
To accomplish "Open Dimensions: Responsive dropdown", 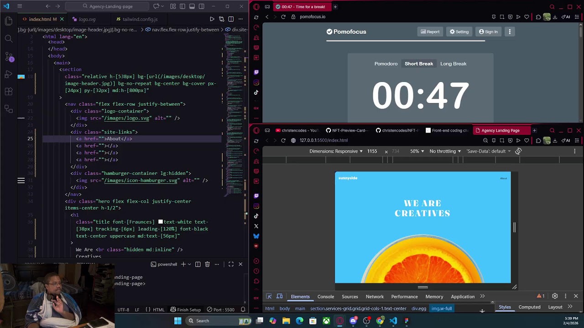I will coord(336,151).
